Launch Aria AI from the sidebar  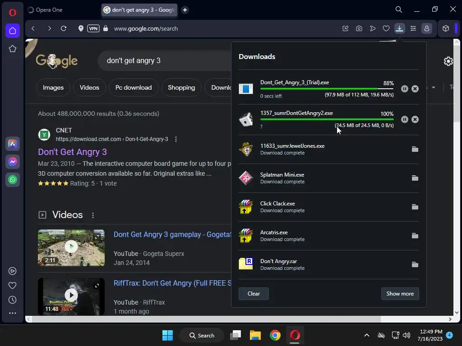[12, 144]
